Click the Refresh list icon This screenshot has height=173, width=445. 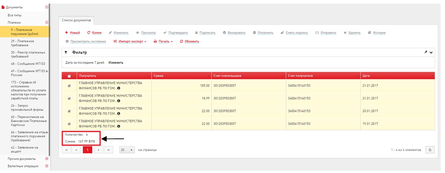click(181, 42)
